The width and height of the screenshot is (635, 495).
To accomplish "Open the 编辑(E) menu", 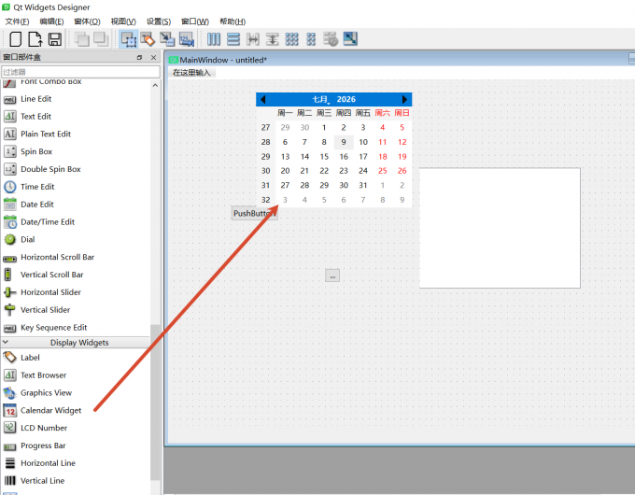I will coord(51,21).
